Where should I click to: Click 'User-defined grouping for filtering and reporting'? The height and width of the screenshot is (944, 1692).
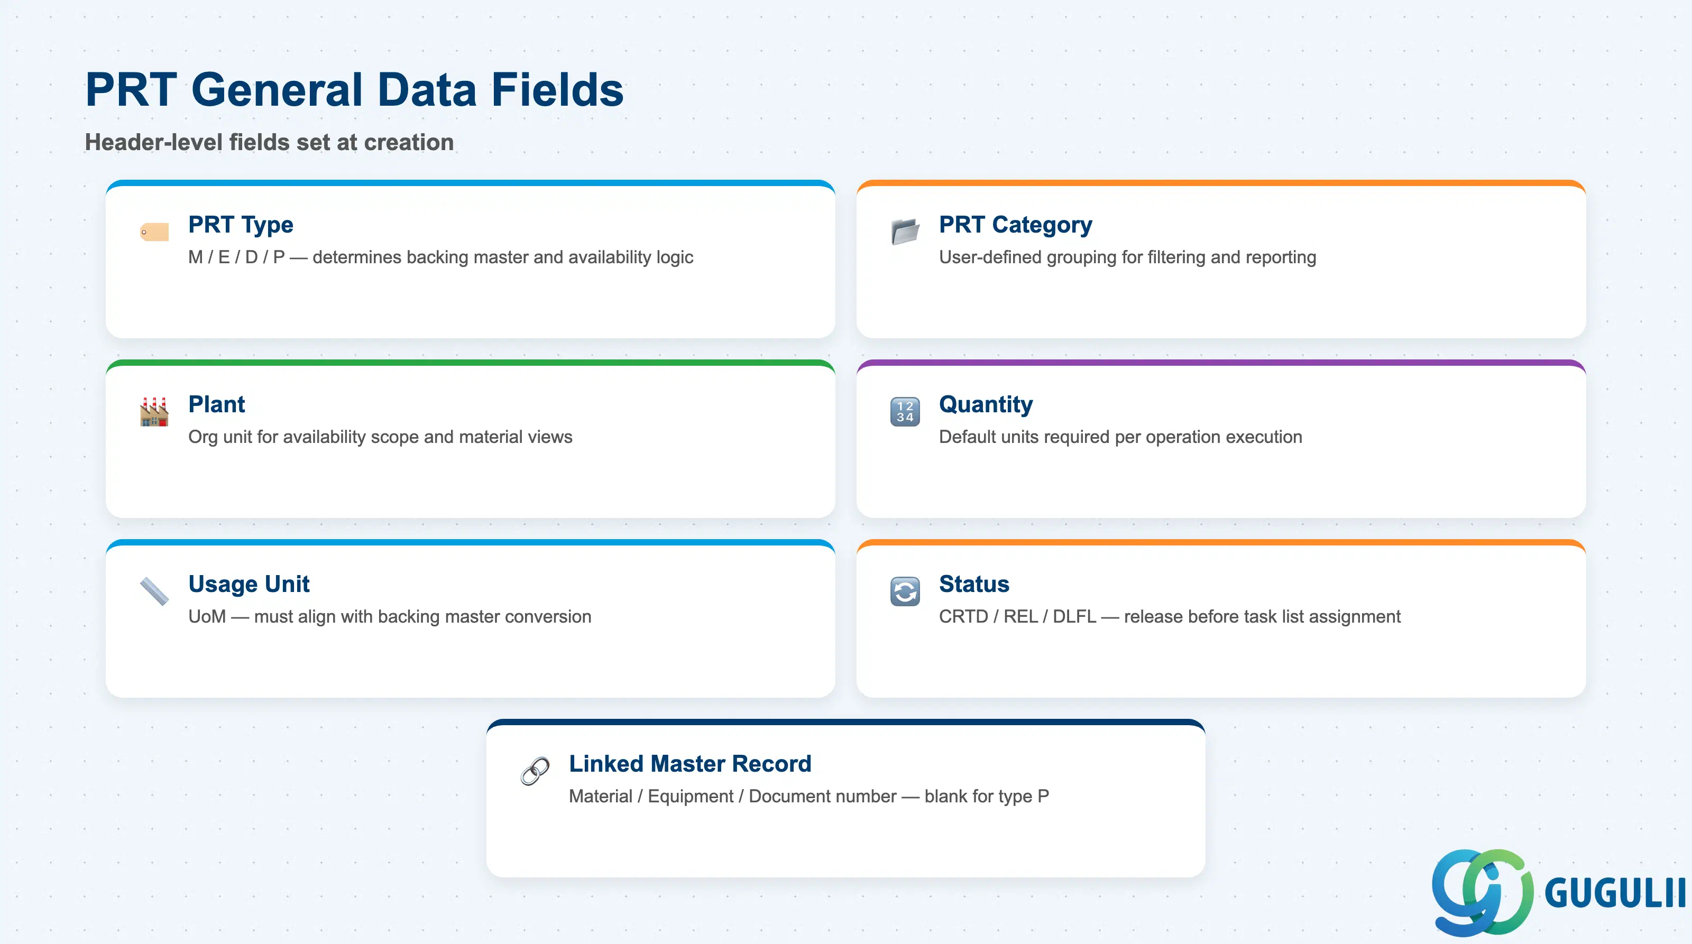tap(1127, 257)
